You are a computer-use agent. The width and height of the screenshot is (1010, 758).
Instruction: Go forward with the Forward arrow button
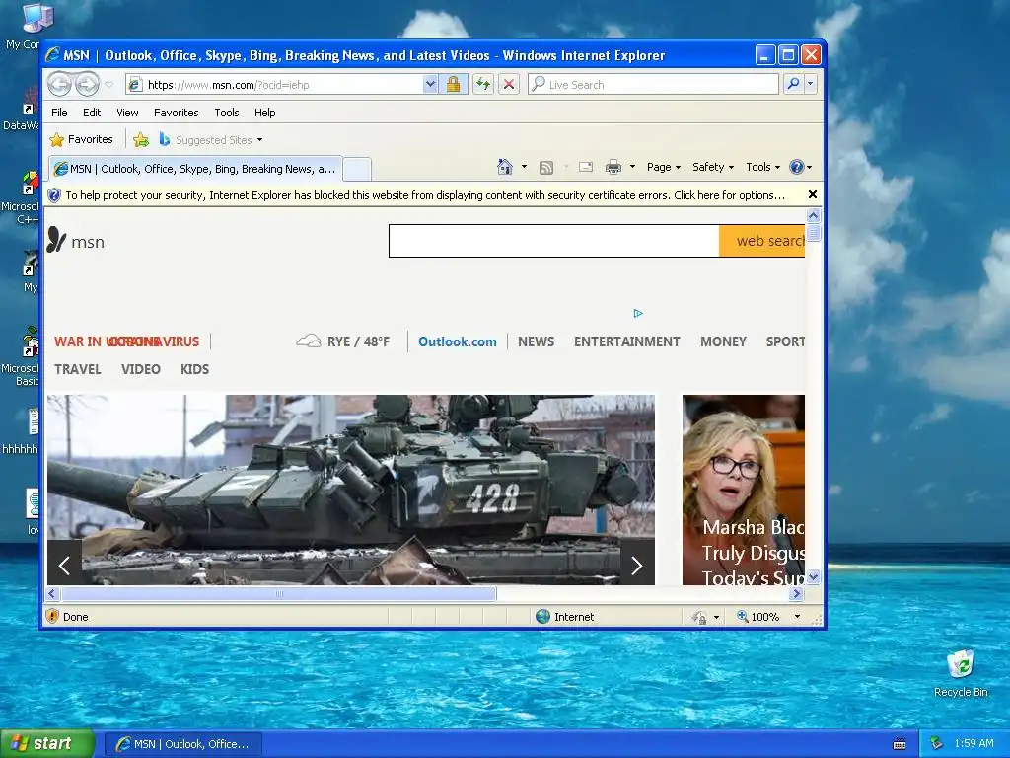[x=88, y=84]
